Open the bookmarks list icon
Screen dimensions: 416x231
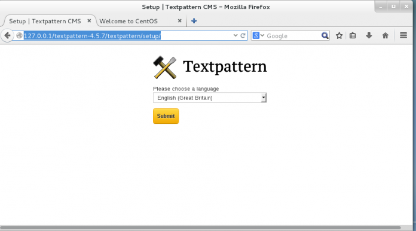[x=353, y=35]
